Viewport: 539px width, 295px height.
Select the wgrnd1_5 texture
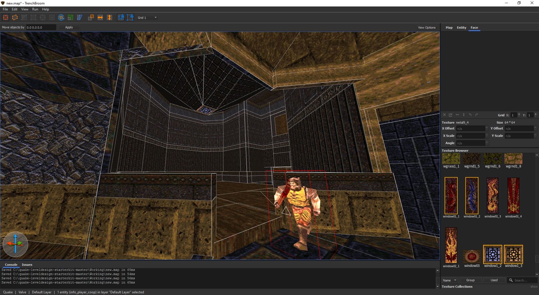(x=472, y=161)
